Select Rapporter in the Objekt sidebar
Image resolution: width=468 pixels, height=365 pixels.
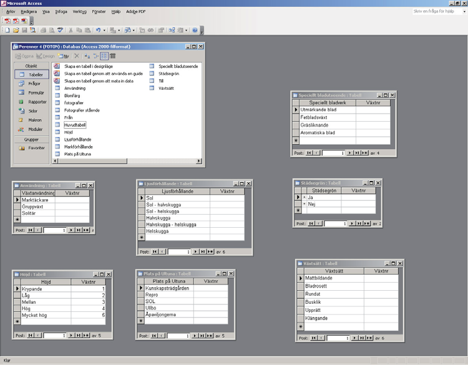[x=31, y=102]
